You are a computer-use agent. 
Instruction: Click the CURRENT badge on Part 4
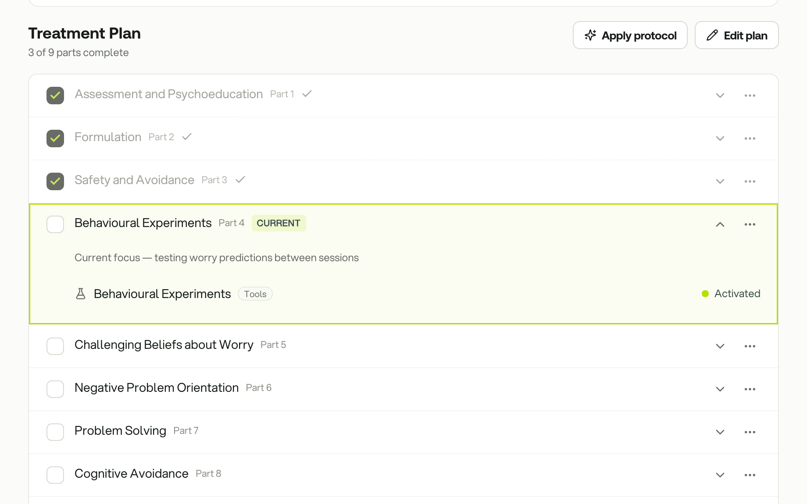point(279,223)
